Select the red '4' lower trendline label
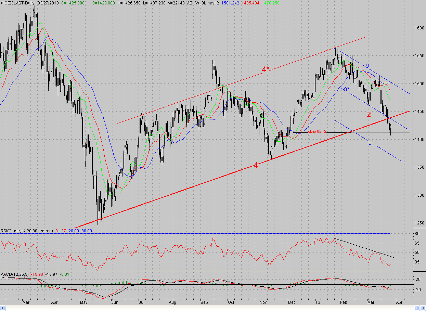 pos(256,165)
